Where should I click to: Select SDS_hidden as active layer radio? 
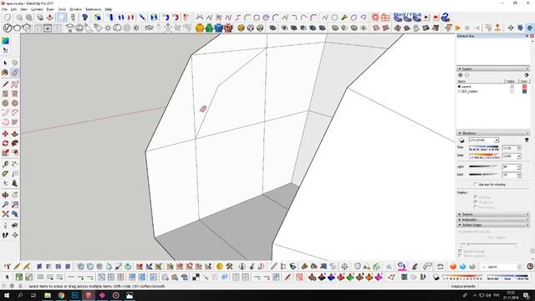pyautogui.click(x=459, y=91)
